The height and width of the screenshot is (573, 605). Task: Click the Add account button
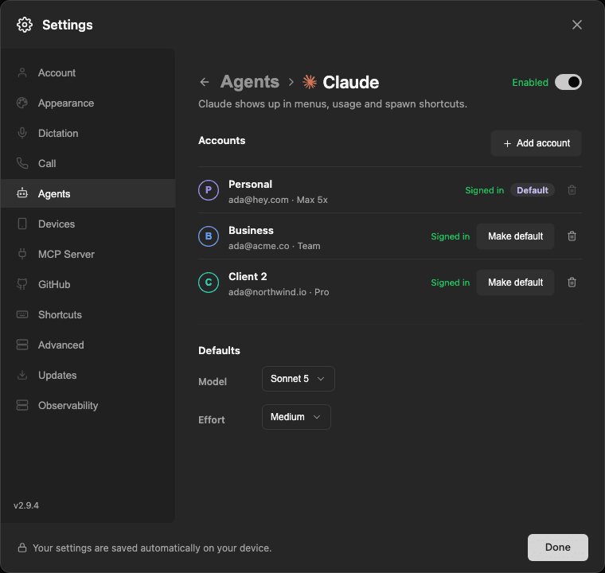(x=536, y=143)
